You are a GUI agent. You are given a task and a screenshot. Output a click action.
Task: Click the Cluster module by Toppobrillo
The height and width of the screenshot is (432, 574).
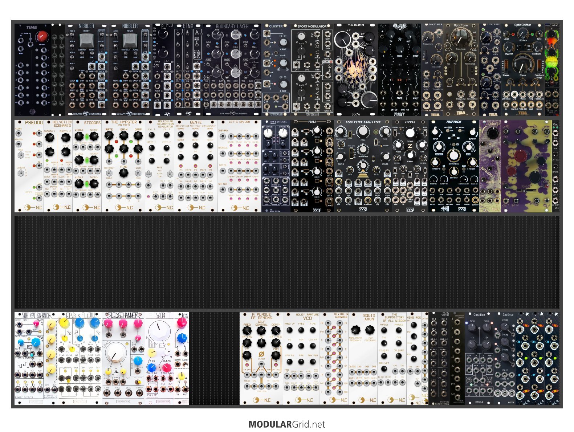[x=276, y=70]
